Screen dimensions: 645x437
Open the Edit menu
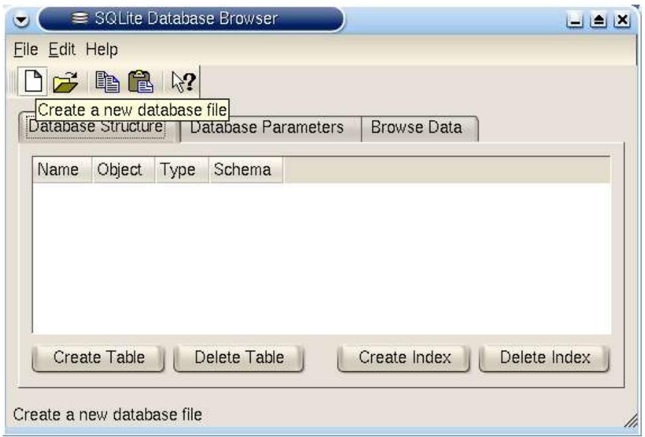point(62,49)
